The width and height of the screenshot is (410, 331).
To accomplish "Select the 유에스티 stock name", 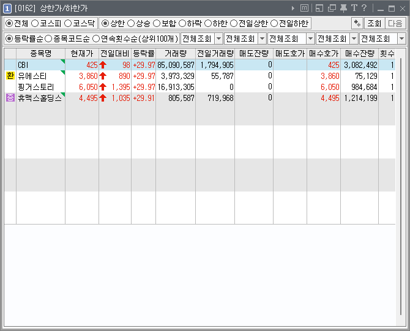I will click(32, 76).
